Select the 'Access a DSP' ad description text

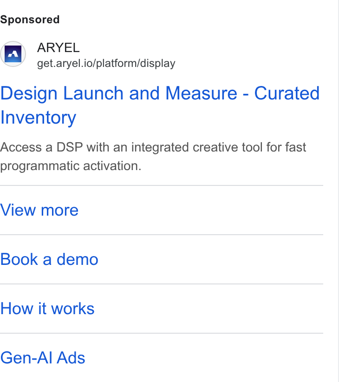click(x=153, y=157)
